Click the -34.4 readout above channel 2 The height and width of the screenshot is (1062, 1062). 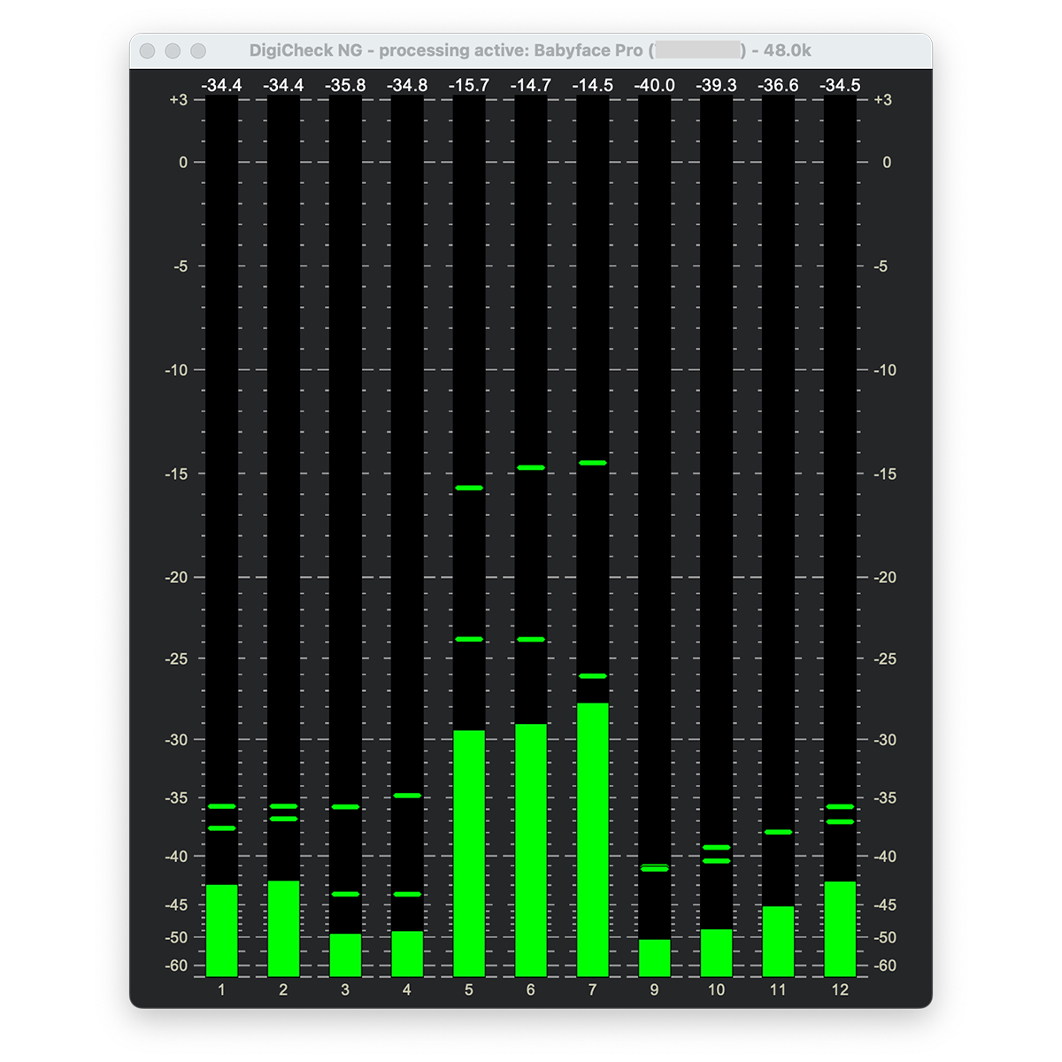[x=283, y=85]
